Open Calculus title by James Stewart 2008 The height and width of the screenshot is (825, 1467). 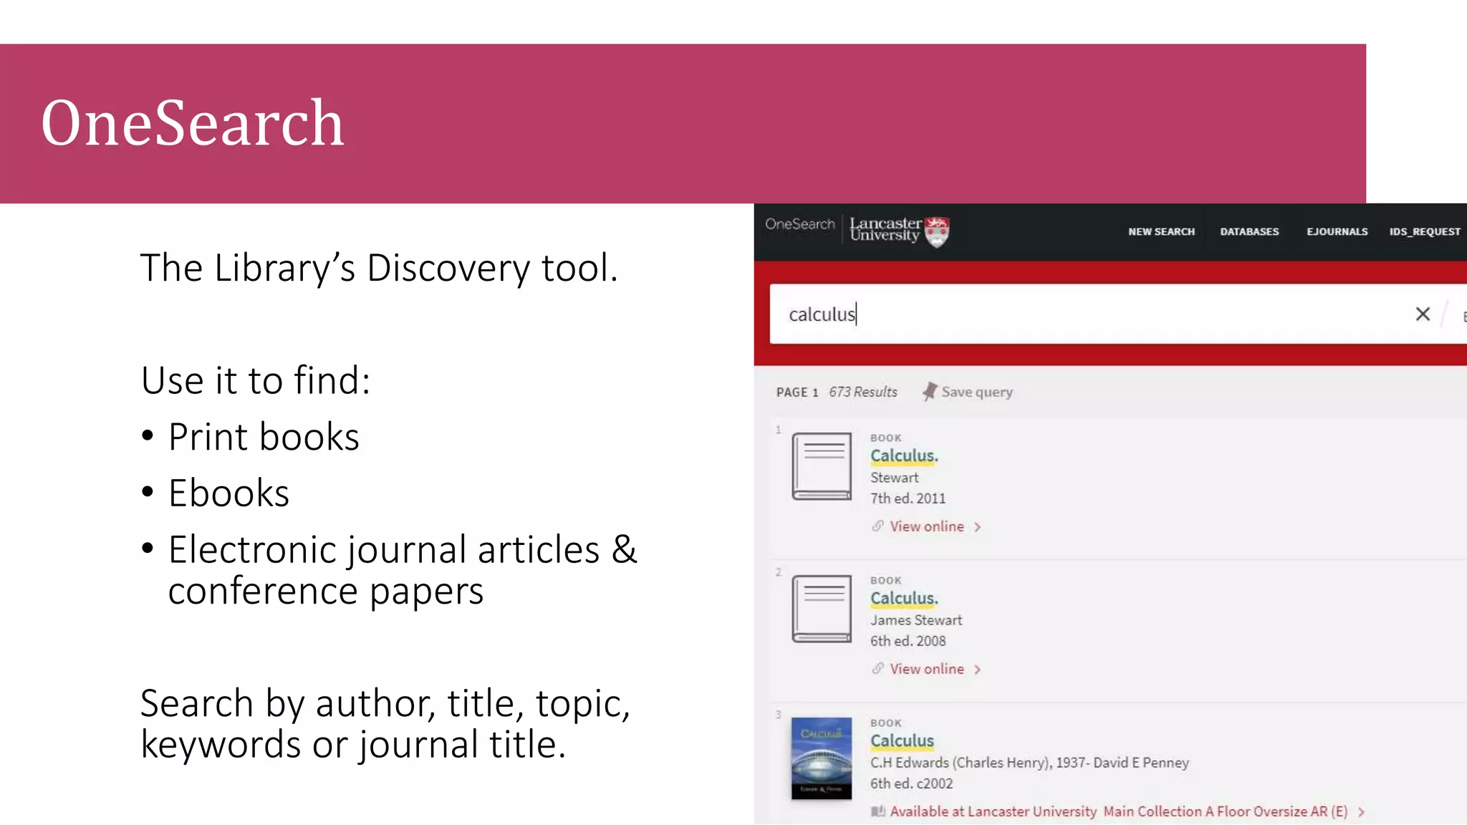[x=904, y=598]
